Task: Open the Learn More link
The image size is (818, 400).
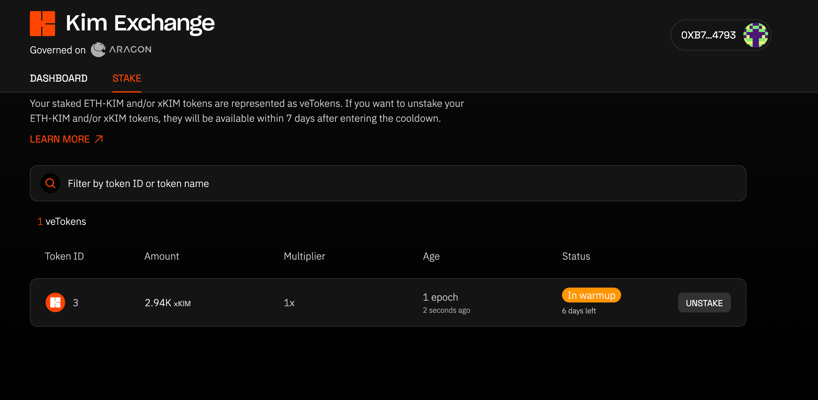Action: tap(66, 139)
